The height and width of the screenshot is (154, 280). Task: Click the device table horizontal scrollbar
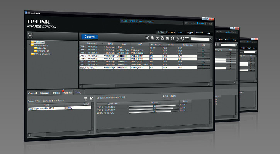(145, 85)
